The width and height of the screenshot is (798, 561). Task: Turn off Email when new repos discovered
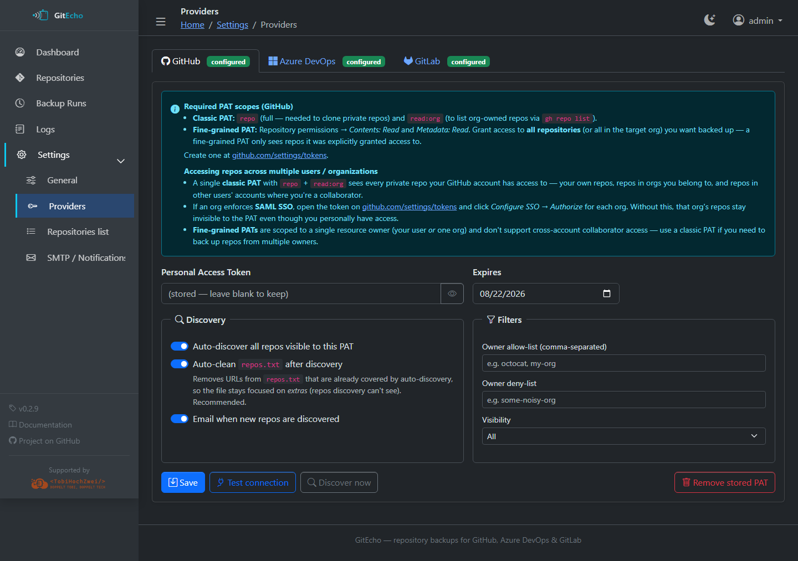tap(180, 419)
